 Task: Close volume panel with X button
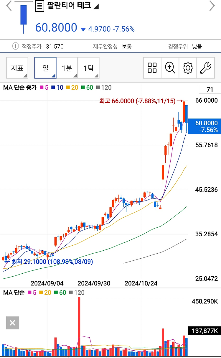point(13,323)
